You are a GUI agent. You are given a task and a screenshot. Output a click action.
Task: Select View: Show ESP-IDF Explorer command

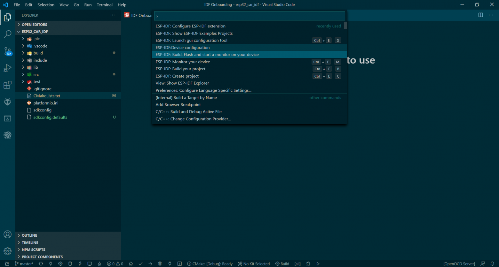click(249, 83)
